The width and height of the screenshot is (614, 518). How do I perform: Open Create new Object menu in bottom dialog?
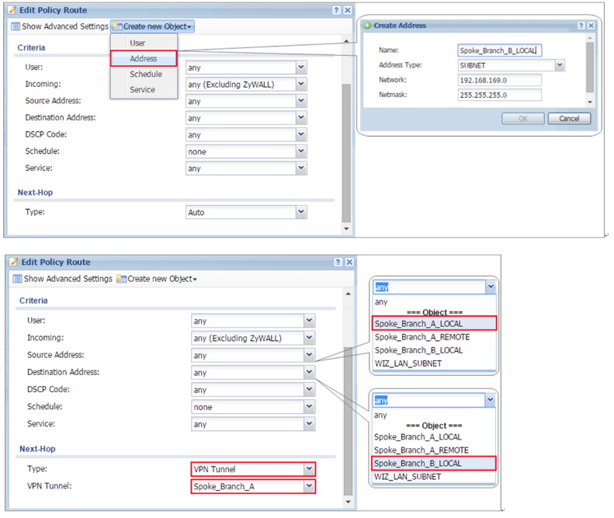157,279
